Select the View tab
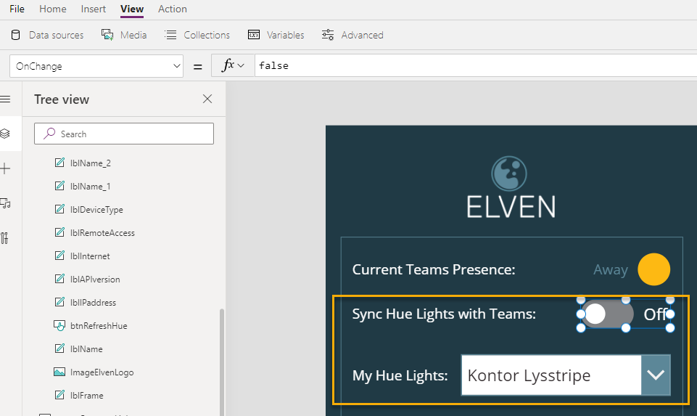Screen dimensions: 697x416 [132, 9]
